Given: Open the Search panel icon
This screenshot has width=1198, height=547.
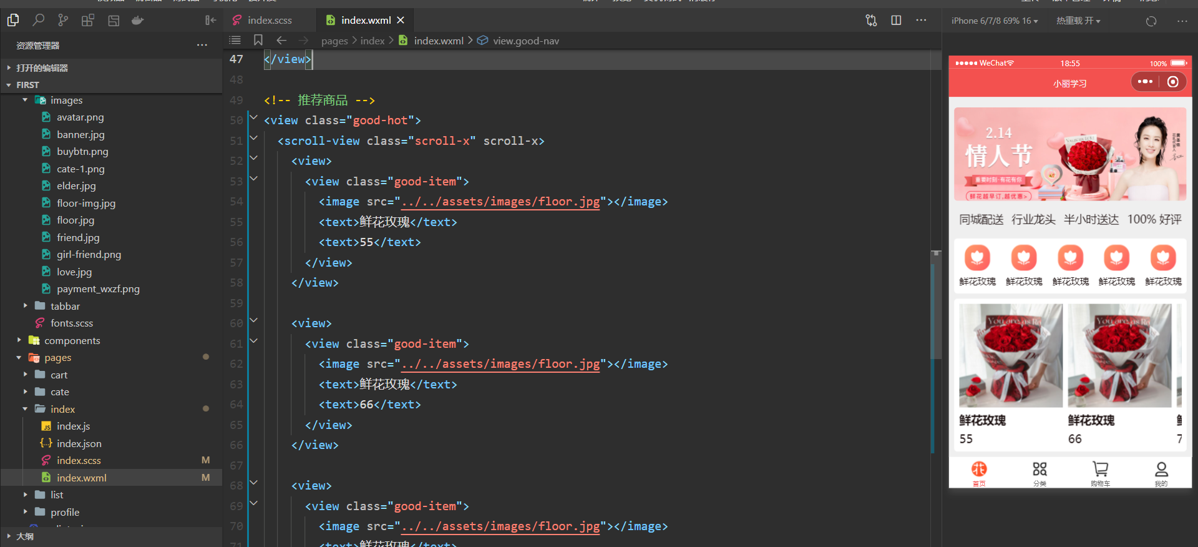Looking at the screenshot, I should coord(38,21).
